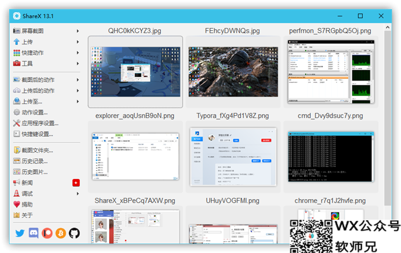Screen dimensions: 401x253
Task: Click the 截图文件夹 folder icon
Action: coord(17,150)
